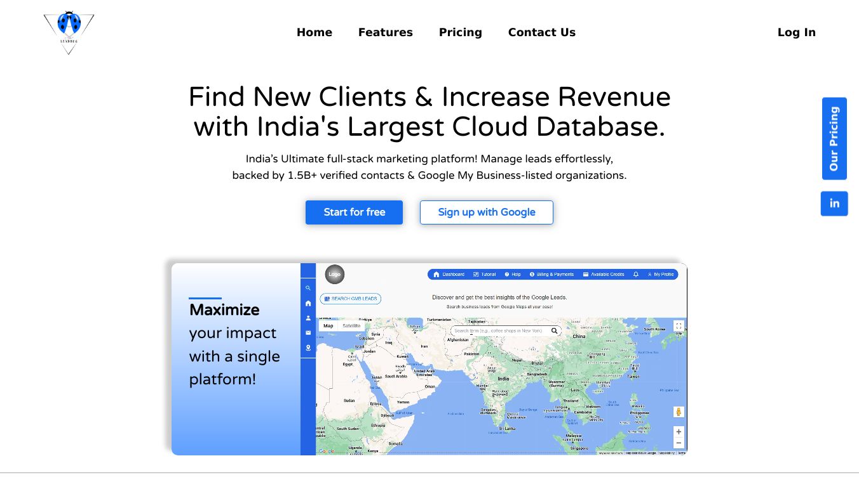Click the Log In link
This screenshot has width=859, height=482.
[797, 32]
